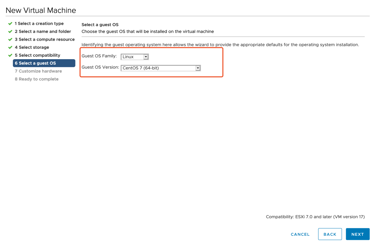375x244 pixels.
Task: Open the Guest OS Version dropdown
Action: tap(161, 68)
